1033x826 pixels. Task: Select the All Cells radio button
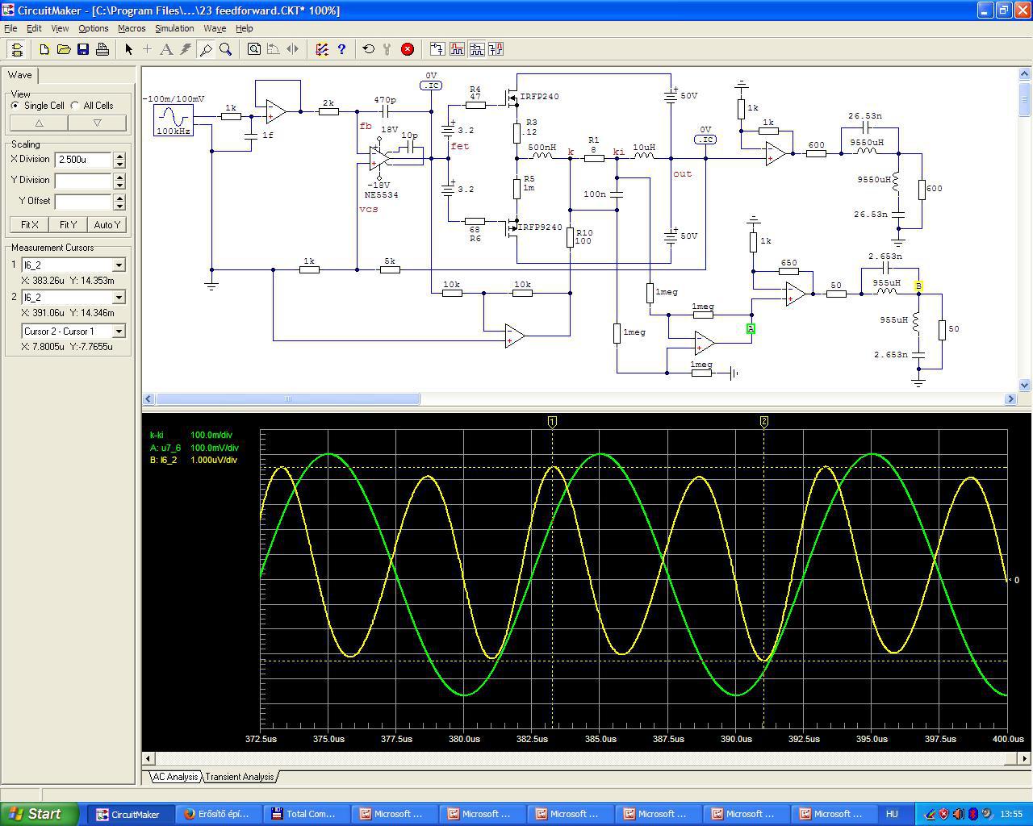[75, 106]
